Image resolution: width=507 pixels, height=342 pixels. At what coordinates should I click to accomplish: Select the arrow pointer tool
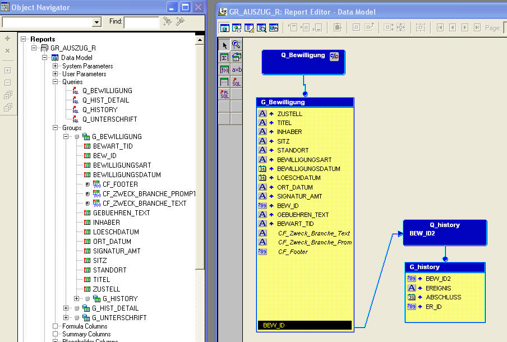[x=224, y=45]
